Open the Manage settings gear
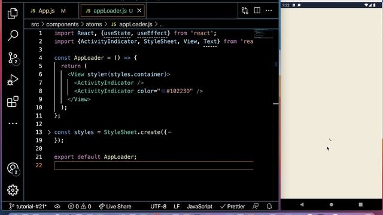This screenshot has width=383, height=215. [13, 190]
